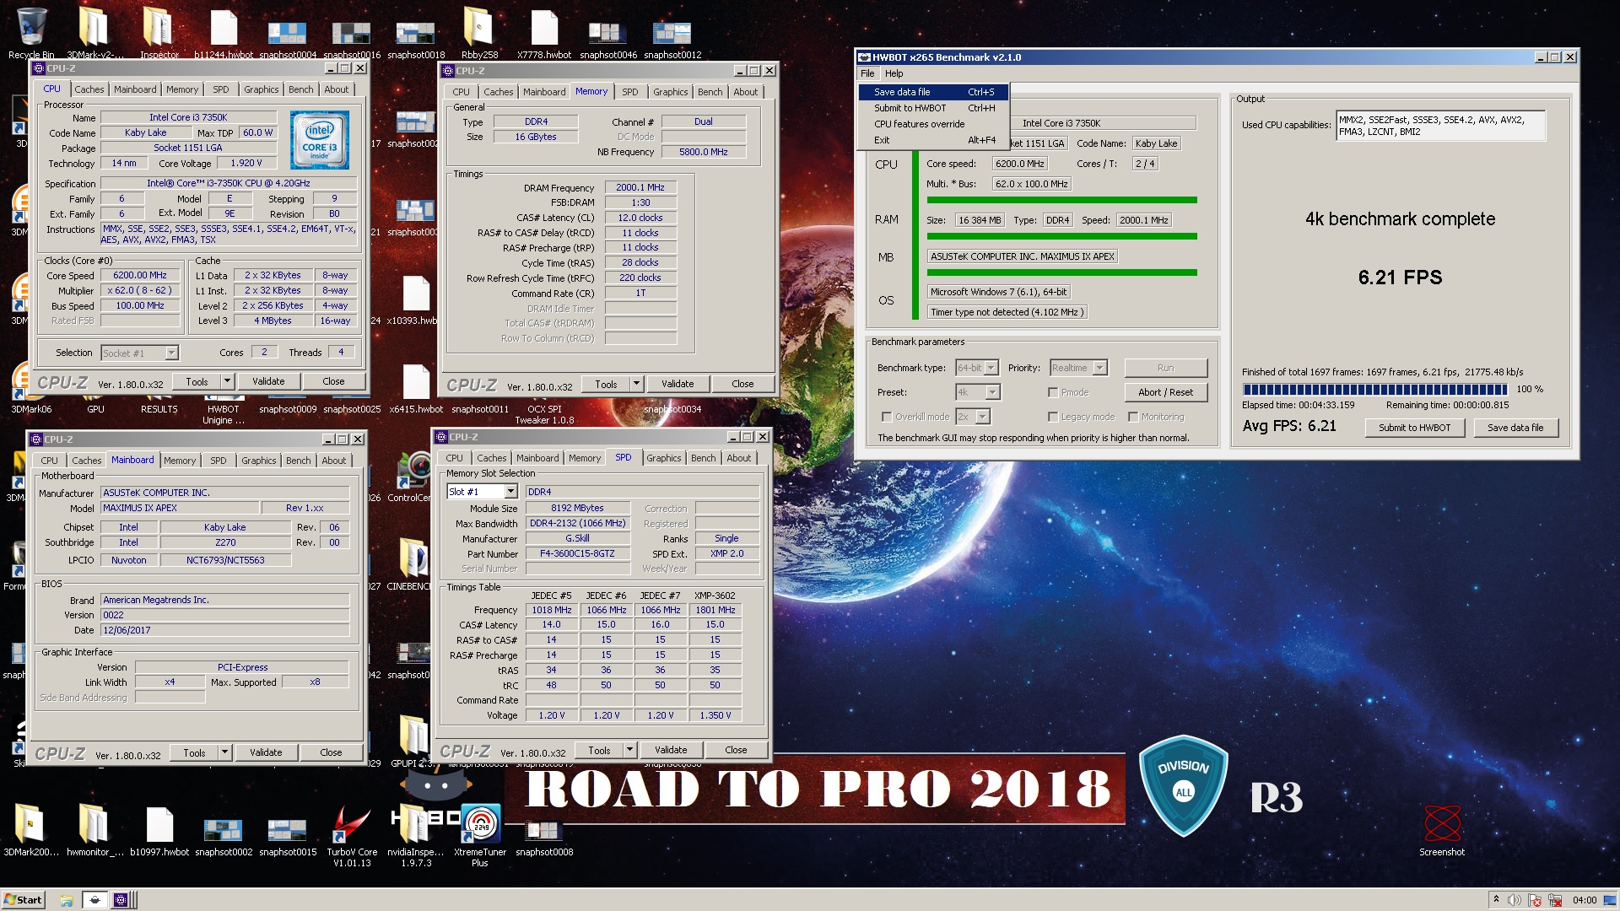Click Save data file button in Output
The width and height of the screenshot is (1620, 911).
point(1515,428)
